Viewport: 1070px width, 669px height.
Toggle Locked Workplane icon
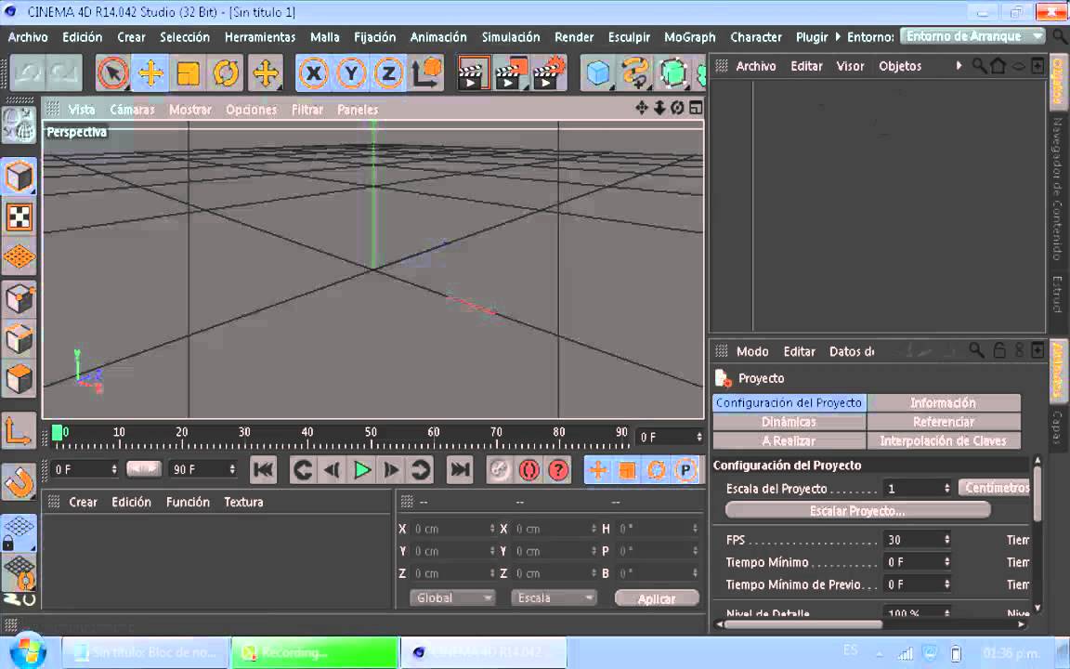click(20, 532)
